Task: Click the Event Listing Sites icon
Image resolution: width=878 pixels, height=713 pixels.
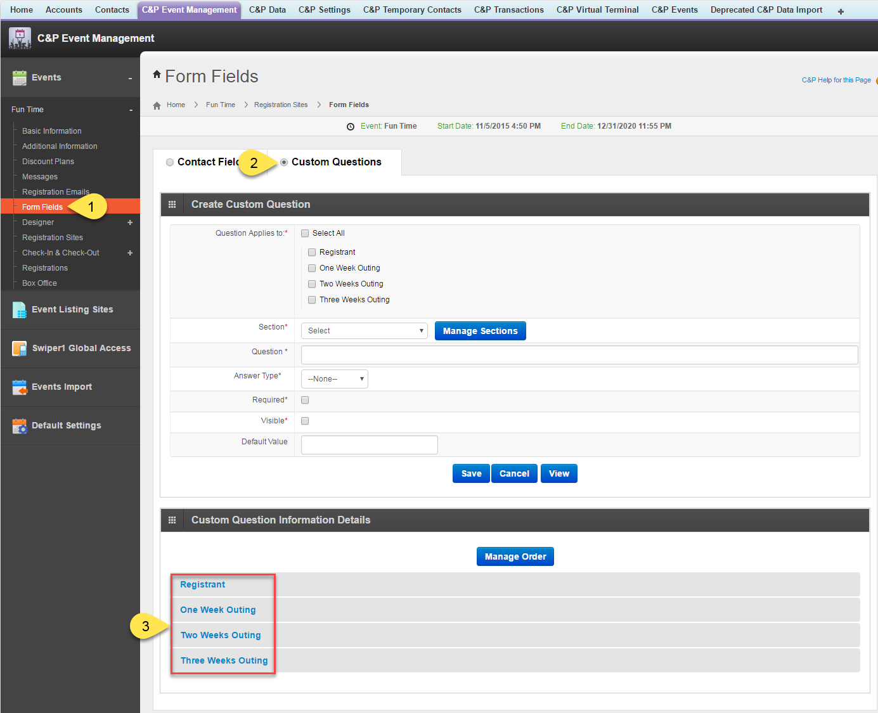Action: pos(20,309)
